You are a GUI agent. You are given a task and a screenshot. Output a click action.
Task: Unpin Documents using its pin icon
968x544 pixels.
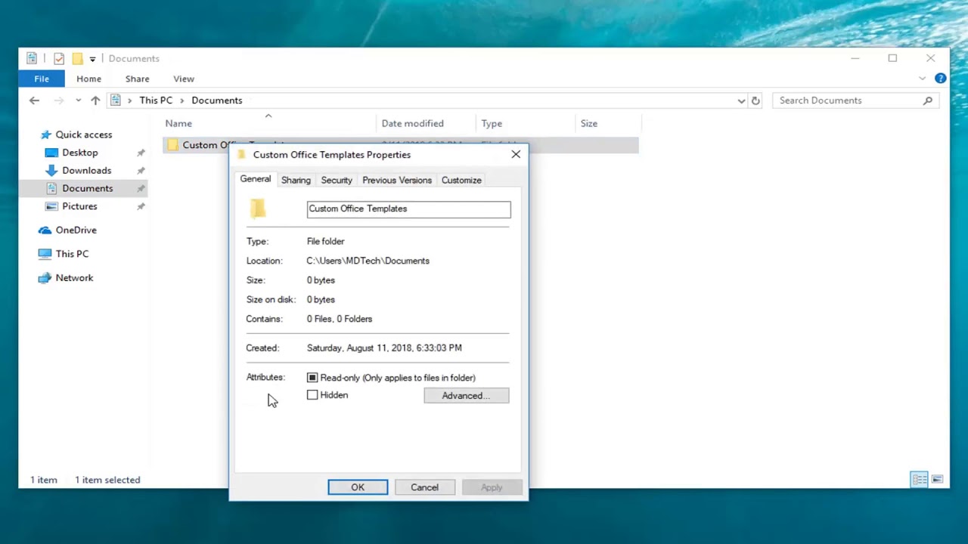click(141, 188)
